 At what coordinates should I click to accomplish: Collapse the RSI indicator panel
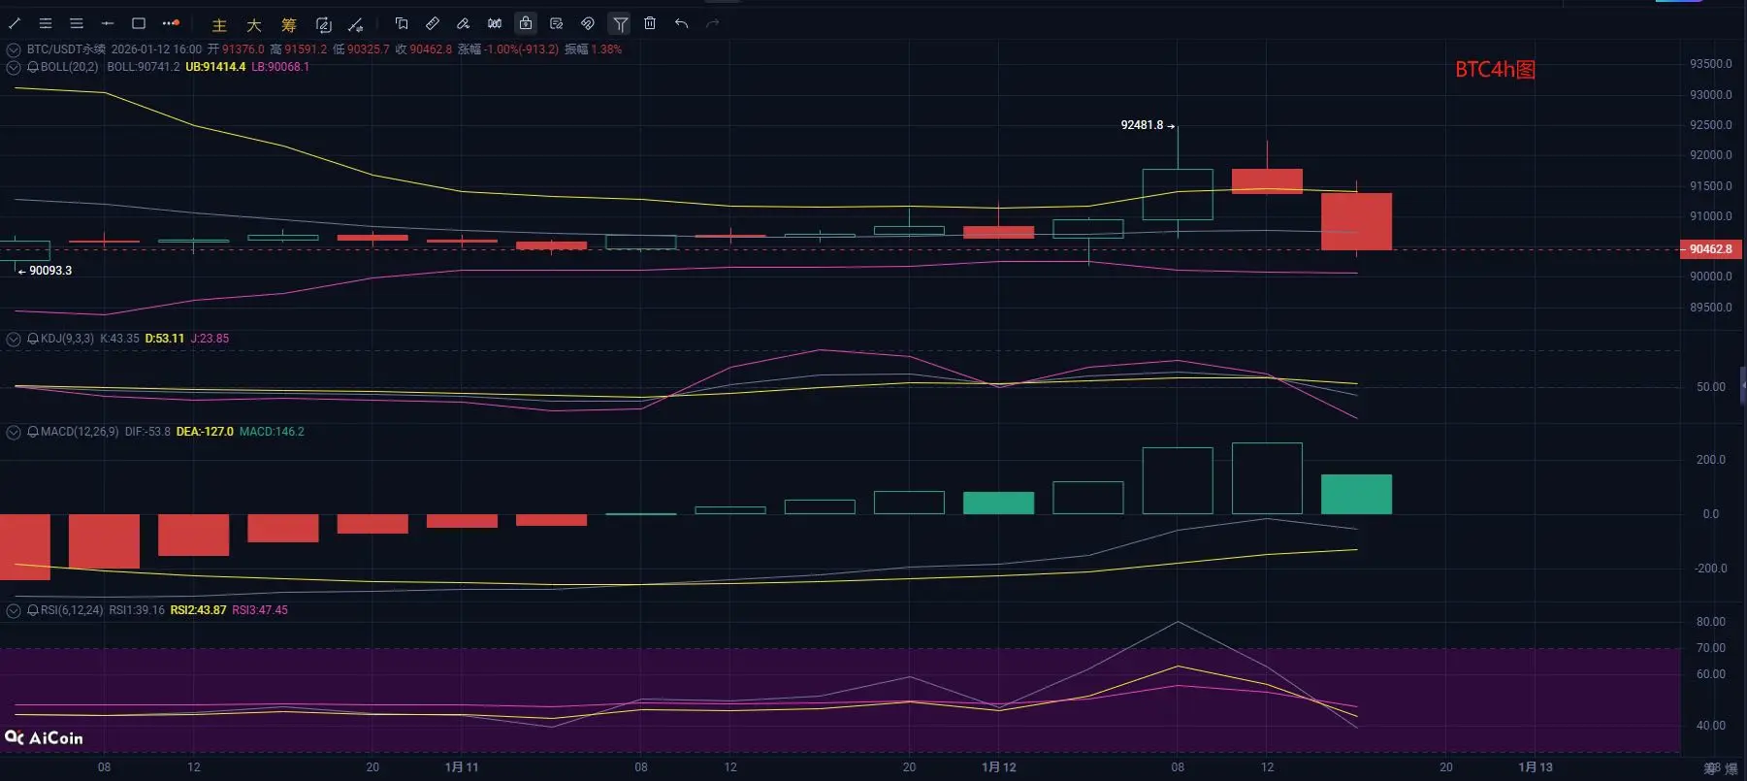pyautogui.click(x=14, y=611)
